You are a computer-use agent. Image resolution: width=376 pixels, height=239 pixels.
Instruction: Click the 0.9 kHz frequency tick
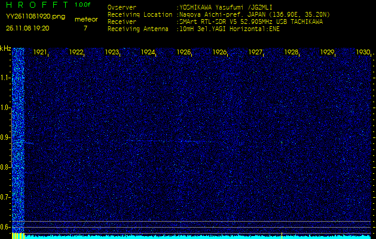tap(5, 137)
